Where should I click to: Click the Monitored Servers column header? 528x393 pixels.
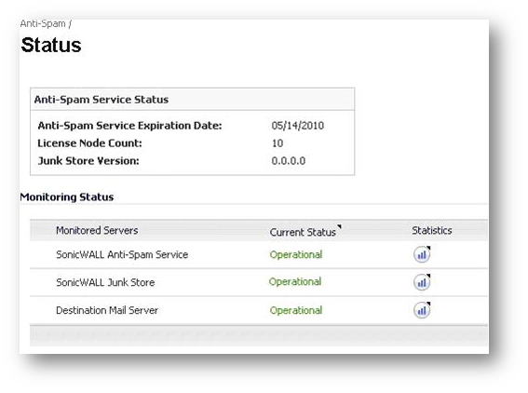click(x=97, y=230)
